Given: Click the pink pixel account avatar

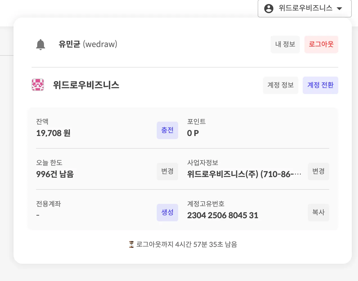Looking at the screenshot, I should click(38, 85).
